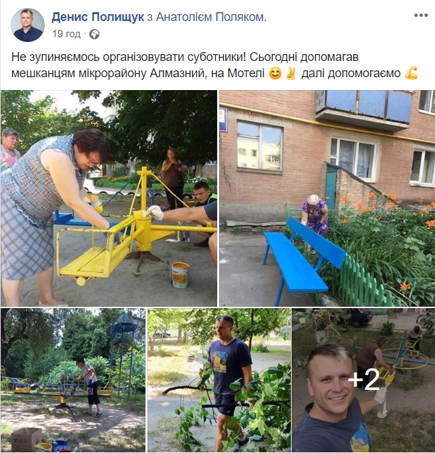Viewport: 435px width, 453px height.
Task: Click the 19 год timestamp
Action: tap(66, 34)
